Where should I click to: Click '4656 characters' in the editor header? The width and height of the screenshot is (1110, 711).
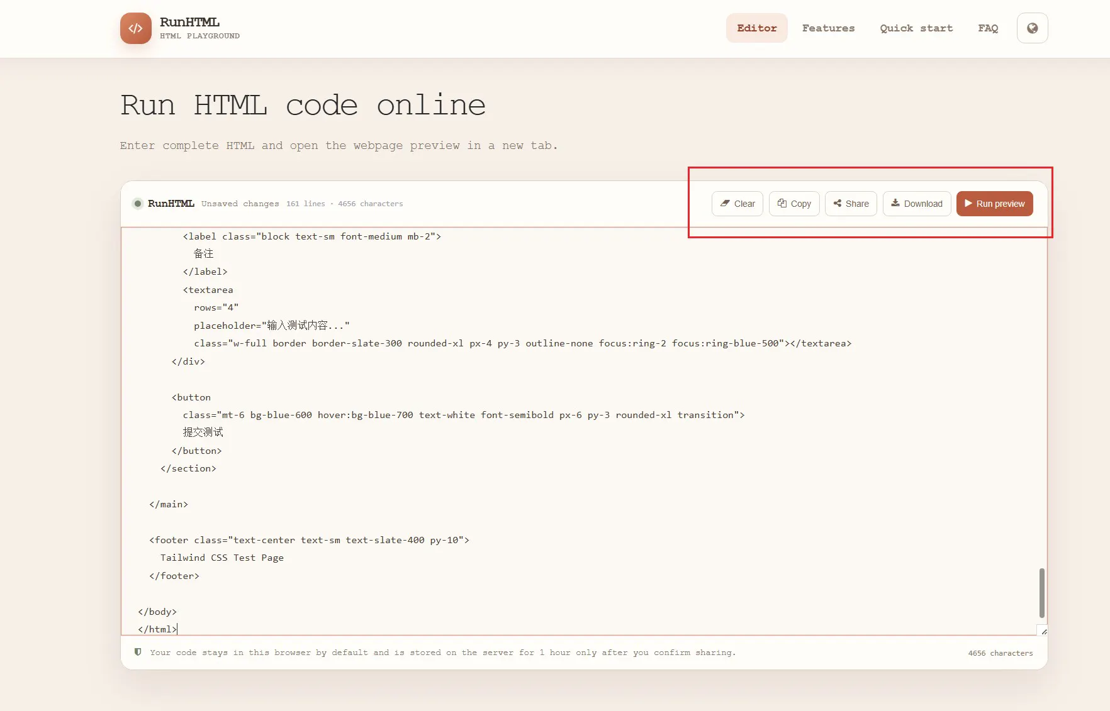(x=370, y=204)
